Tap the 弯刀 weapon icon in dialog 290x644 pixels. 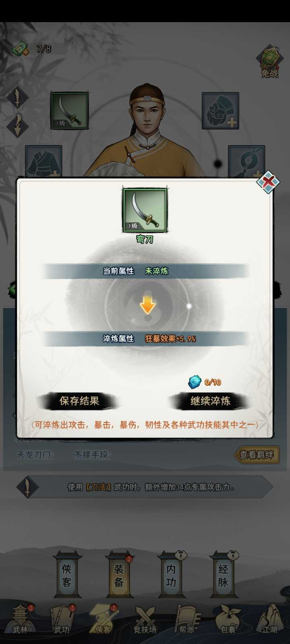[145, 210]
